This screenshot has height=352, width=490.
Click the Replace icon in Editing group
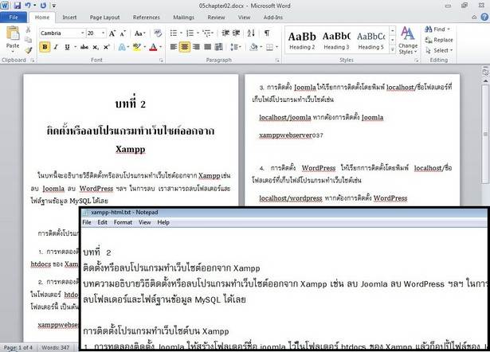[x=438, y=40]
